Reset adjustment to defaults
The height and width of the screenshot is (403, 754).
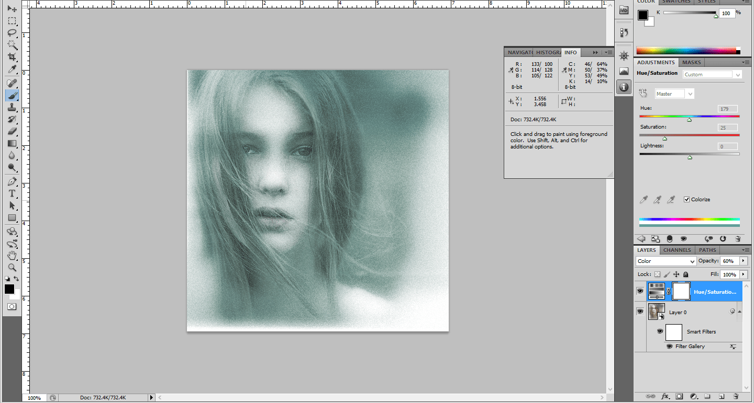point(723,238)
